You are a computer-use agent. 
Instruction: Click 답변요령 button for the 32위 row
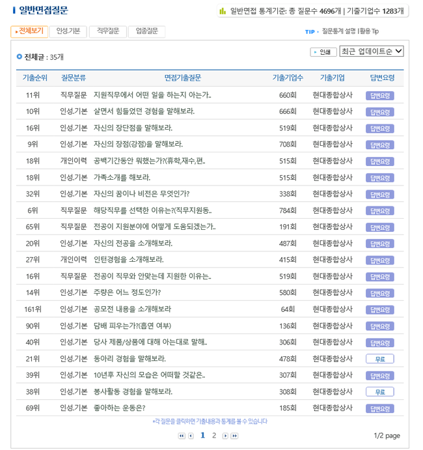tap(379, 195)
